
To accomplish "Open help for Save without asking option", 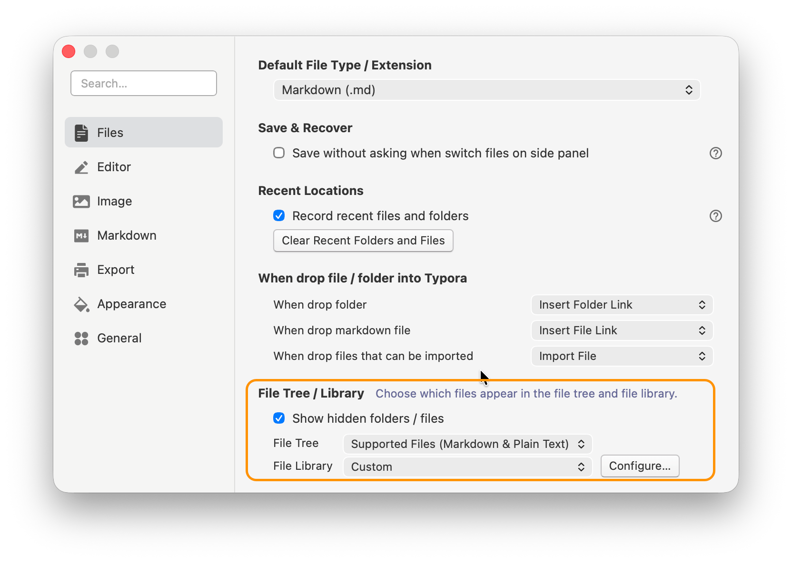I will click(715, 153).
